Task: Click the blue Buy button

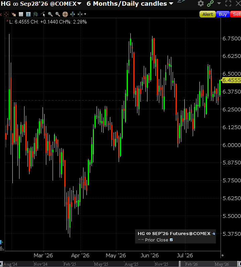Action: click(x=223, y=14)
